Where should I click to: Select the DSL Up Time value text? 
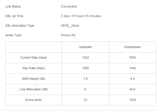tap(81, 16)
